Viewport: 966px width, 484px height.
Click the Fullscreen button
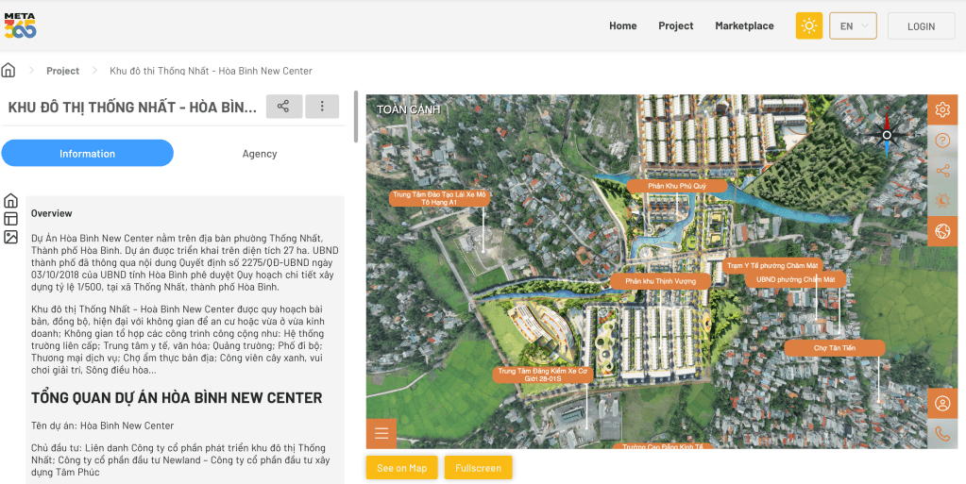(x=478, y=468)
